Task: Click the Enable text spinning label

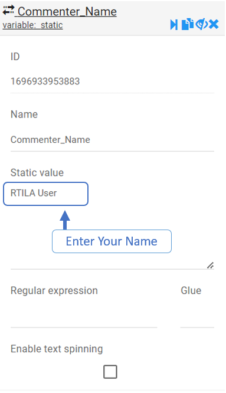Action: 57,349
